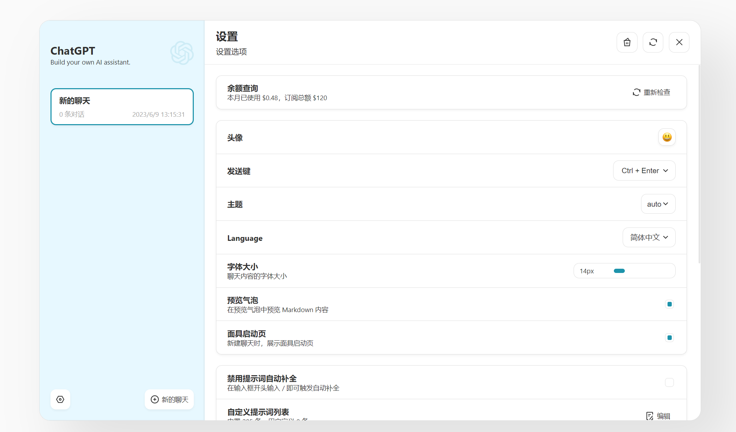Screen dimensions: 736x432
Task: Click the '在预览气泡中预览 Markdown 内容' description
Action: pos(278,310)
